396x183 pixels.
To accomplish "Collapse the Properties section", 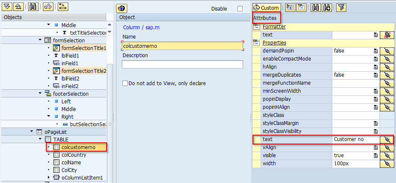I will (x=256, y=43).
